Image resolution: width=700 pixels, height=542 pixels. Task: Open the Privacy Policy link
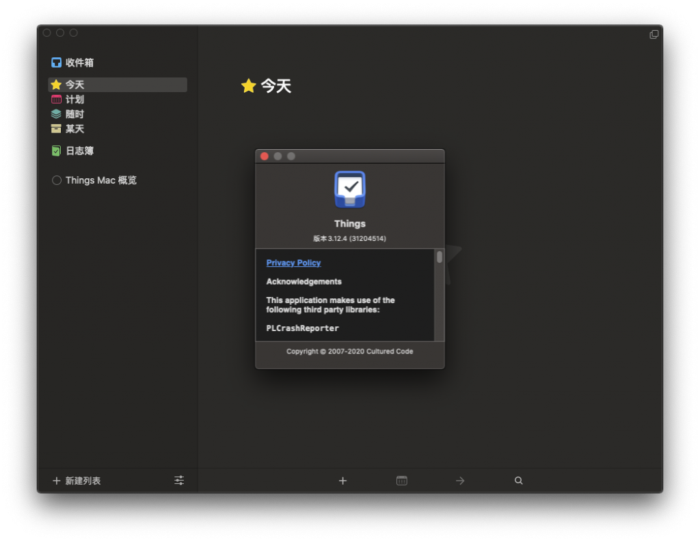pos(293,263)
